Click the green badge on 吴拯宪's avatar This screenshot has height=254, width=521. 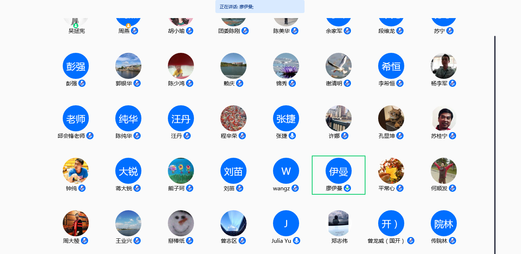76,26
